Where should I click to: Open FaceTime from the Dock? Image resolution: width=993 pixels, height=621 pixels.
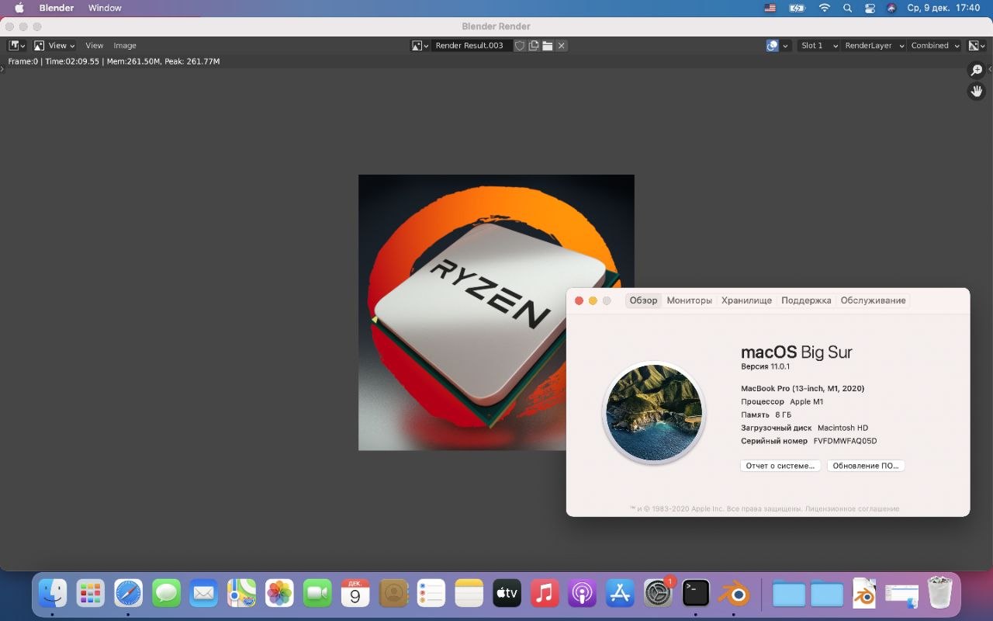coord(317,594)
